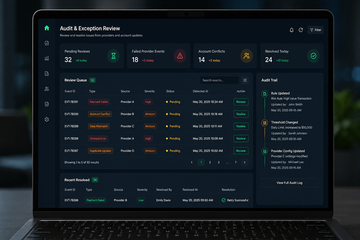Click the Status column header
Image resolution: width=360 pixels, height=240 pixels.
tap(170, 91)
